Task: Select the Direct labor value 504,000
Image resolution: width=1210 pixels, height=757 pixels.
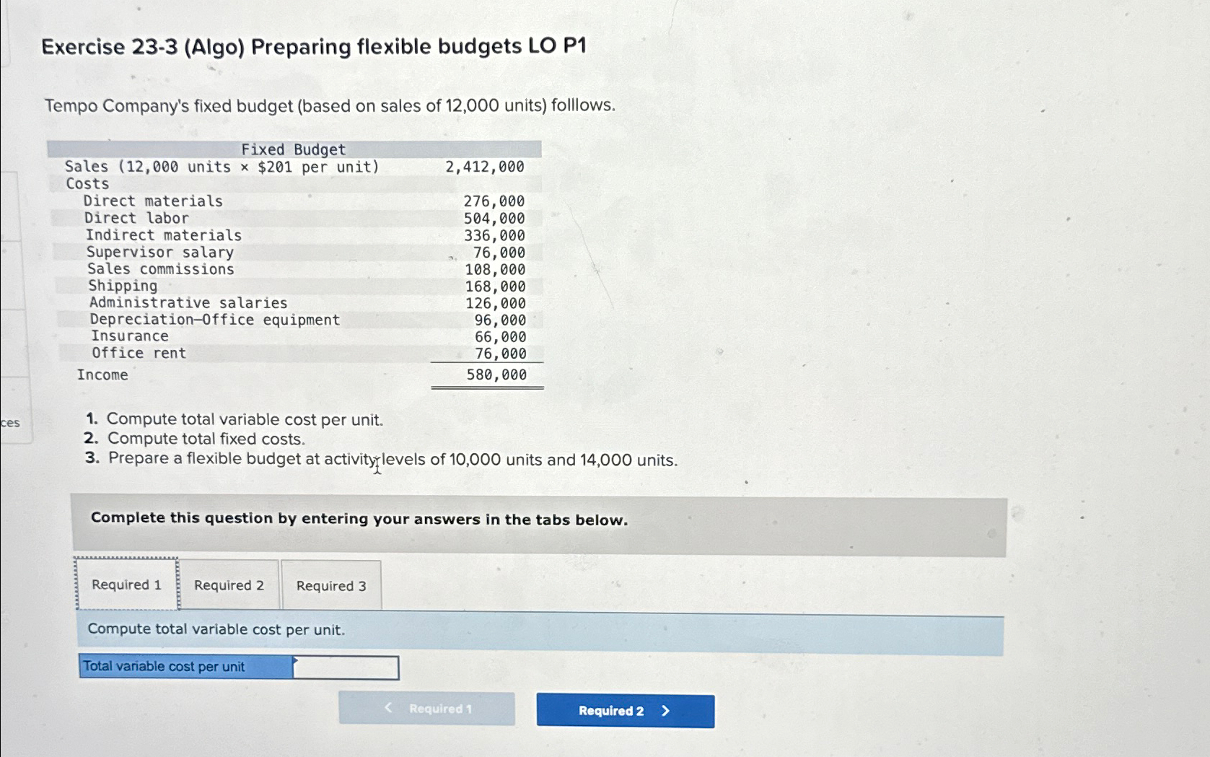Action: click(494, 219)
